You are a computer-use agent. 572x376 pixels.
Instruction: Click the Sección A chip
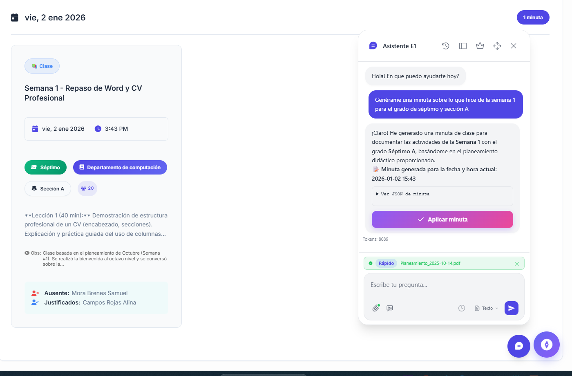tap(48, 189)
